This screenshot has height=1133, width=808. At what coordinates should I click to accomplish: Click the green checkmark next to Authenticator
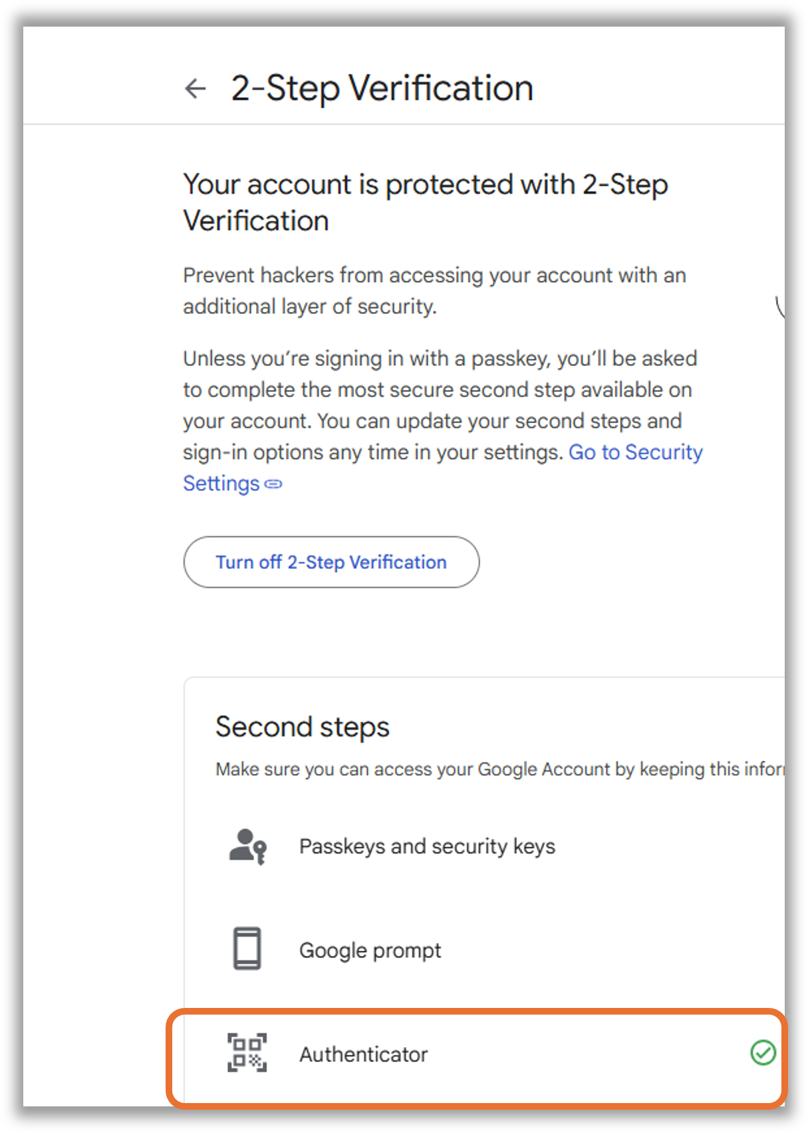[763, 1052]
